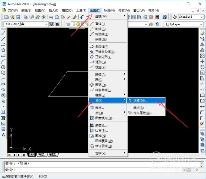Click the Save icon in toolbar
The width and height of the screenshot is (206, 179).
tap(18, 17)
